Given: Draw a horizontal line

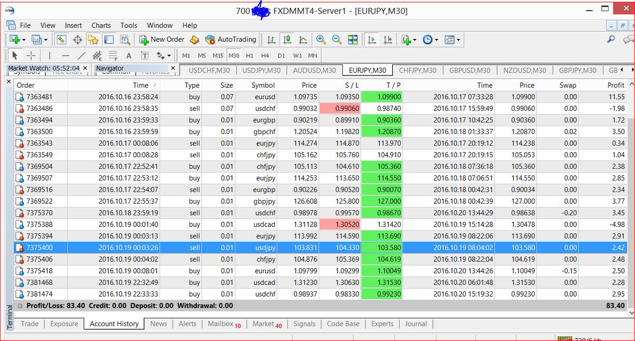Looking at the screenshot, I should (66, 55).
